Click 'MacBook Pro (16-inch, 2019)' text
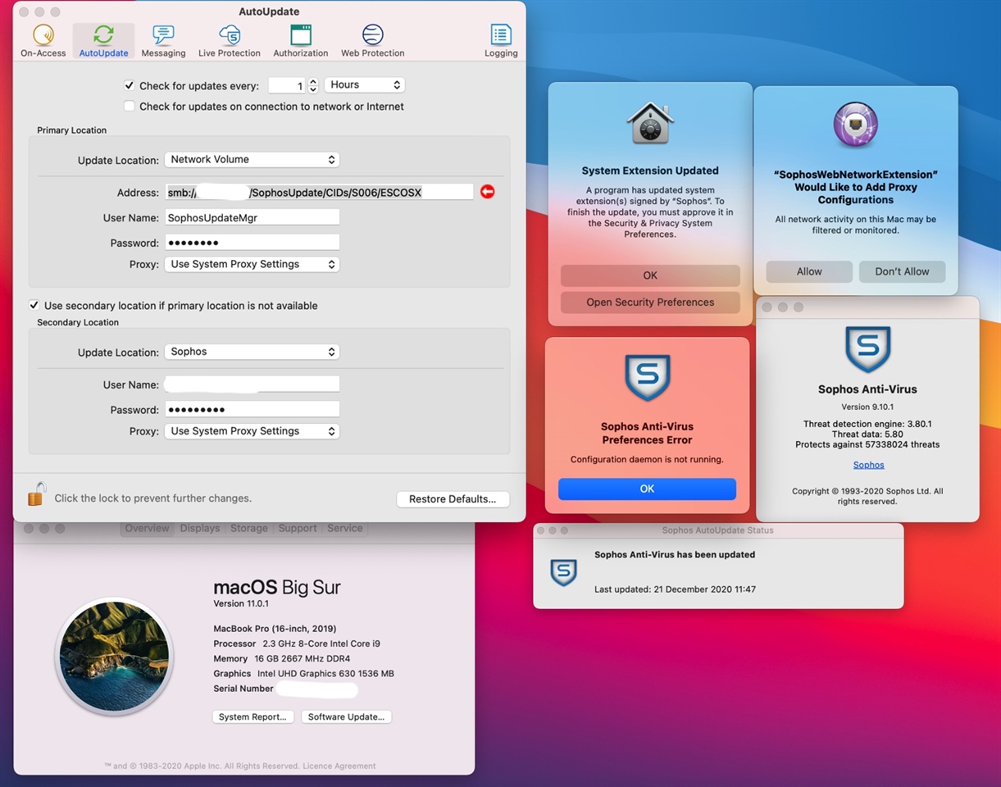 [x=275, y=629]
